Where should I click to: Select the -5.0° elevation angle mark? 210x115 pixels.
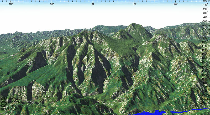click(205, 21)
